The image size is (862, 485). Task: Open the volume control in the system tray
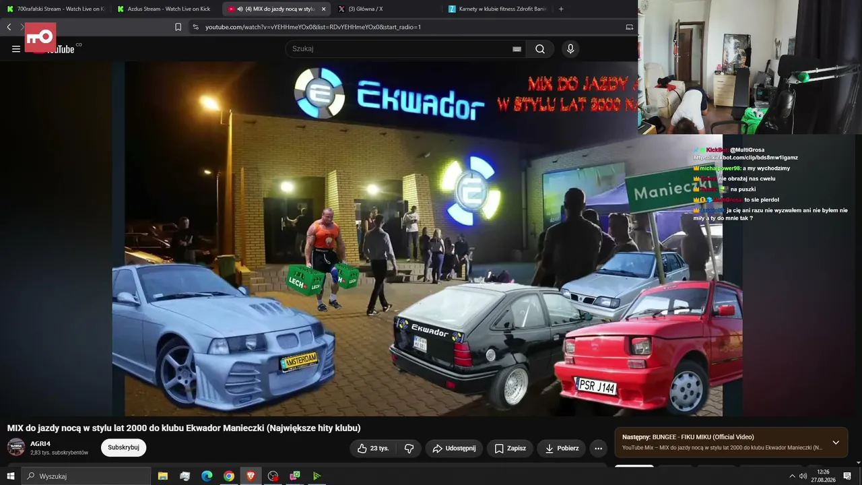click(x=803, y=476)
